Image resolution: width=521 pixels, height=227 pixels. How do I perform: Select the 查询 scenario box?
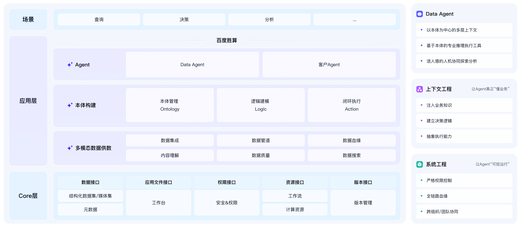tap(99, 19)
